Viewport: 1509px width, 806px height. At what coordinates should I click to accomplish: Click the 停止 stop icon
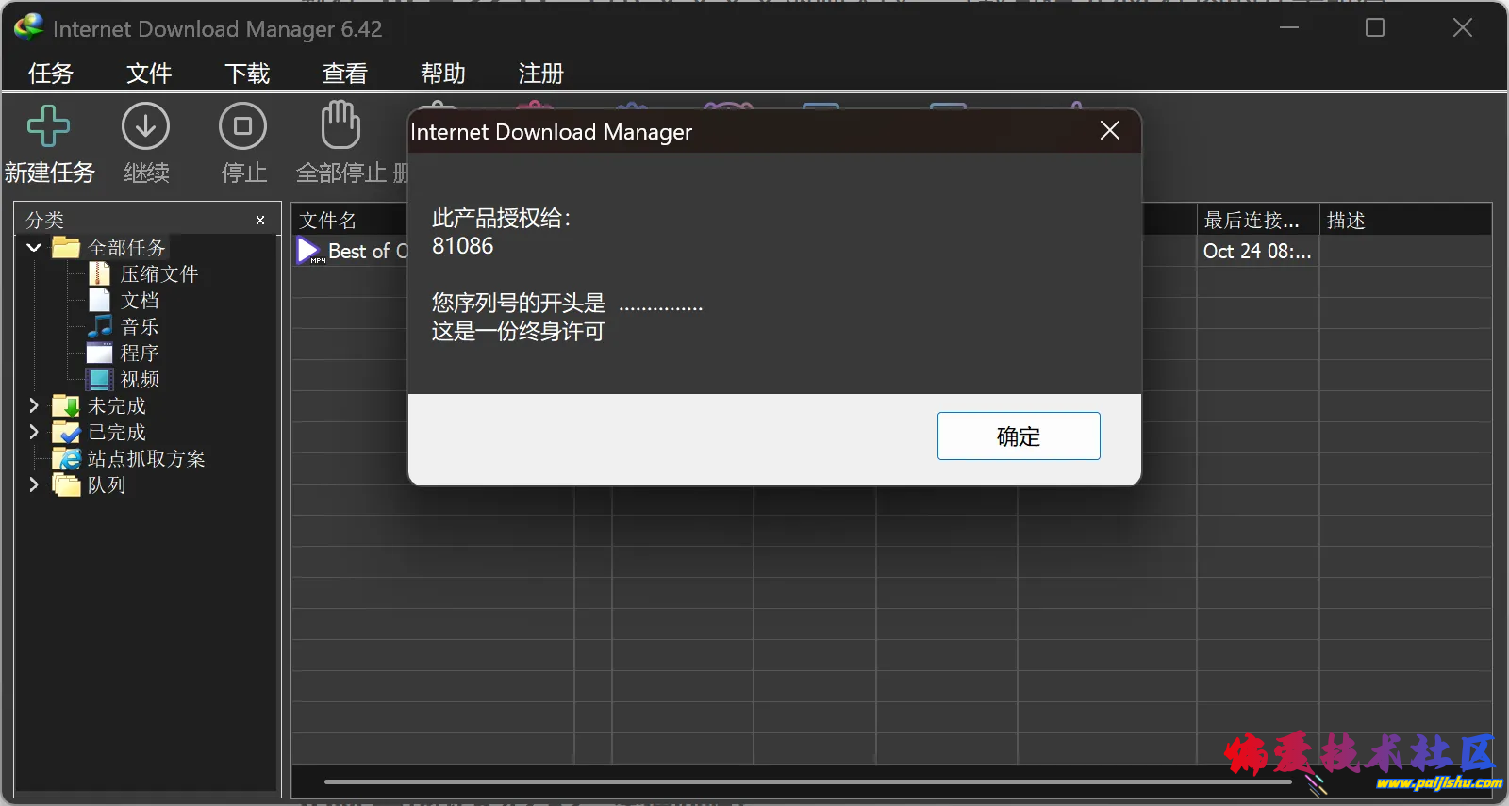tap(242, 126)
